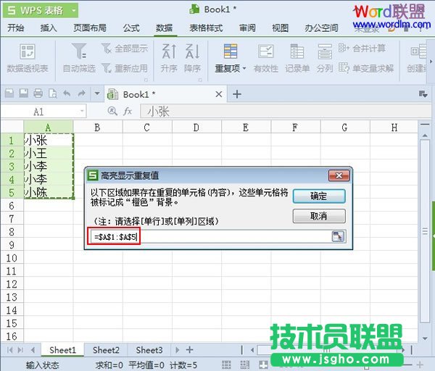Click the data validity (有效性) icon

266,51
